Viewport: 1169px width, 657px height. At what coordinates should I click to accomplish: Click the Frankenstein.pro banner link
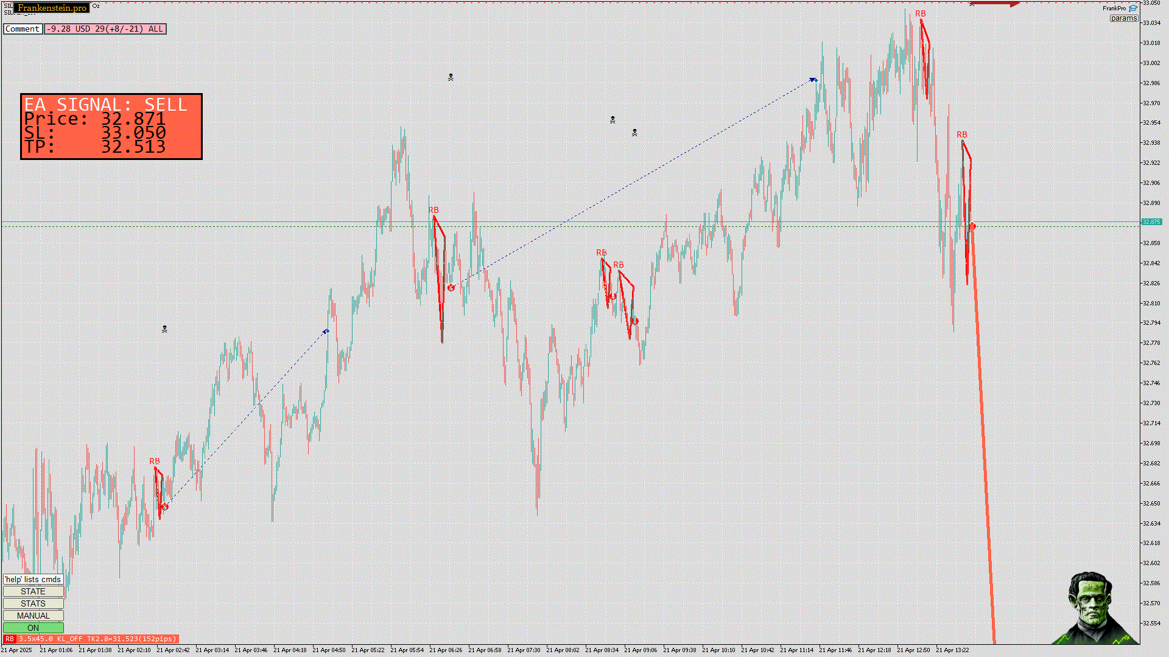[52, 8]
